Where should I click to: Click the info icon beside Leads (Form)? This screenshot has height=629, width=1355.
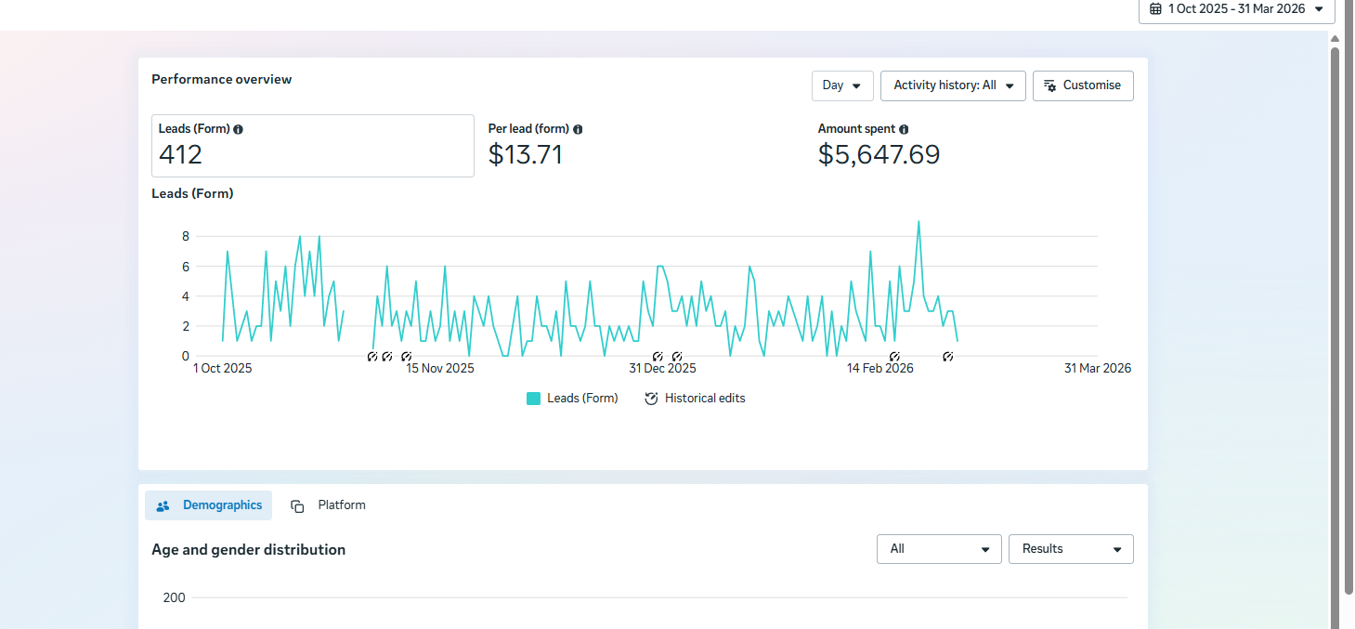(x=239, y=129)
